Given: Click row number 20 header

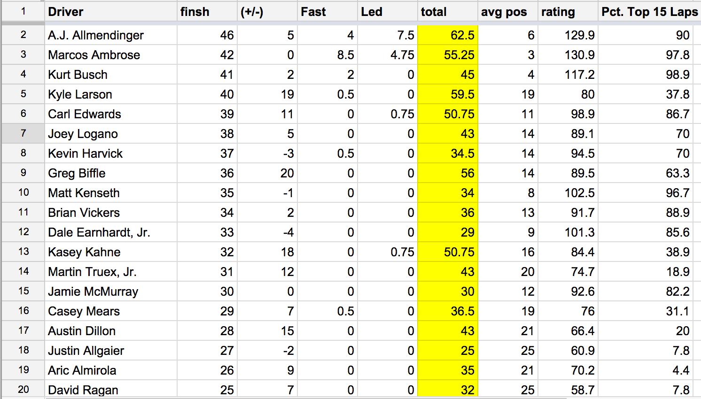Looking at the screenshot, I should [23, 389].
